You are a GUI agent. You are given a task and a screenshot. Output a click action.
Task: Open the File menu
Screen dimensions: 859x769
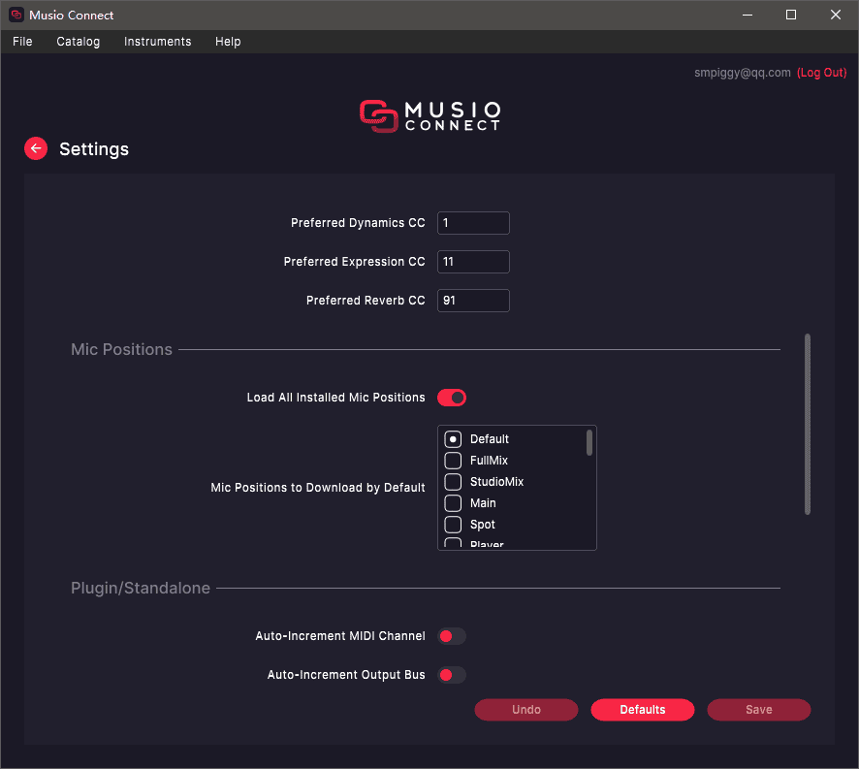click(22, 42)
